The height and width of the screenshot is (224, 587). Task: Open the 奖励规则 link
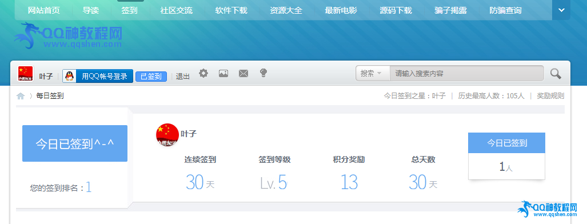(550, 96)
